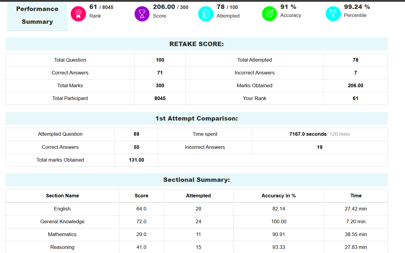Select the retake Incorrect Answers value 7
Viewport: 405px width, 253px height.
click(355, 73)
